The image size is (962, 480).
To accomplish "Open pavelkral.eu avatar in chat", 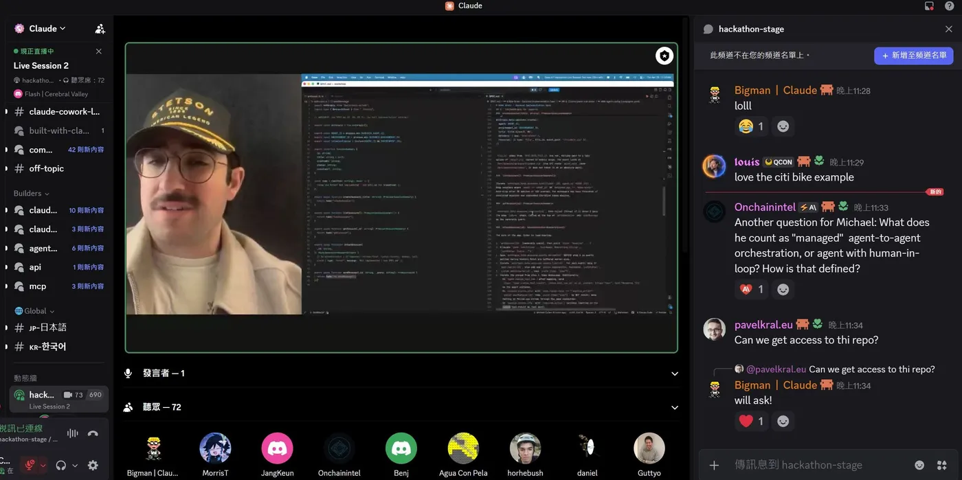I will click(714, 329).
